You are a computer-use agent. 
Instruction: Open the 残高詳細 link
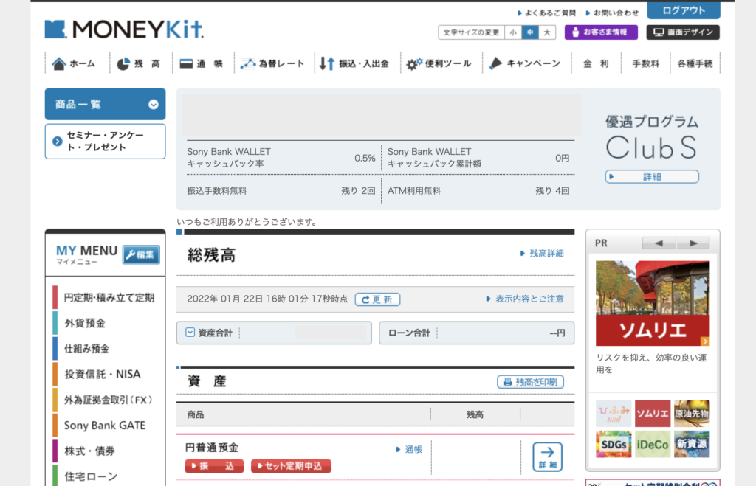click(542, 254)
